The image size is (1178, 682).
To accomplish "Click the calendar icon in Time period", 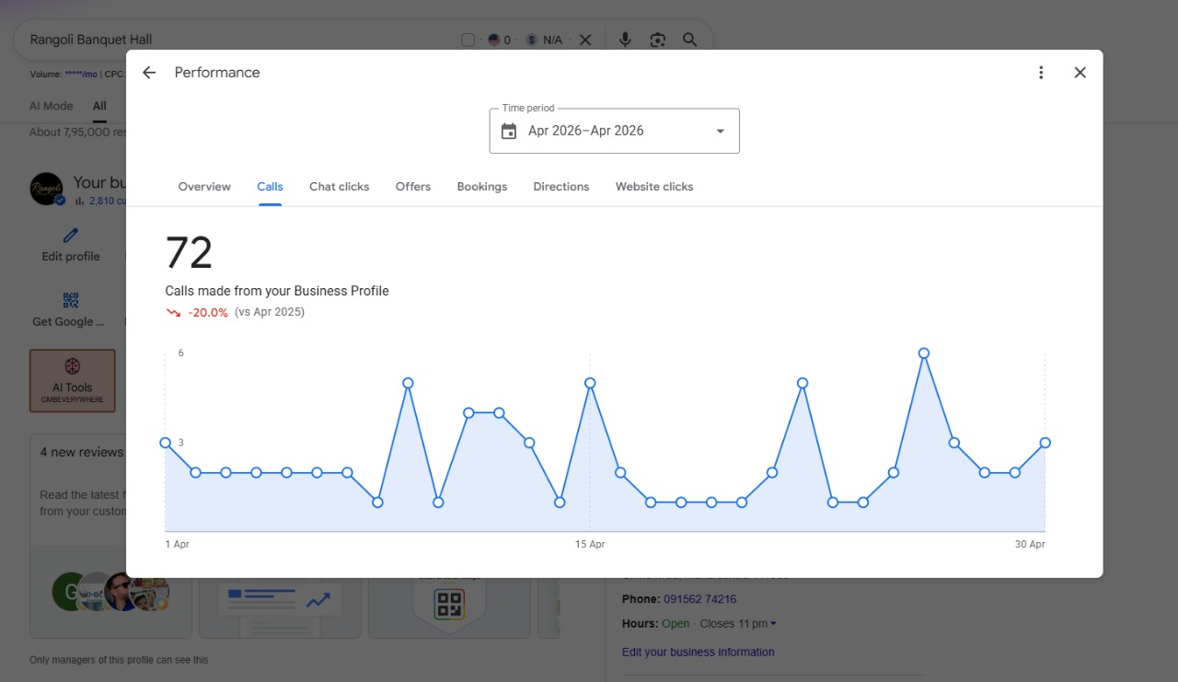I will click(x=509, y=131).
